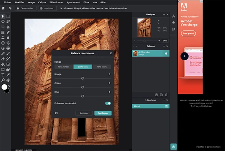Screen dimensions: 225x151
Task: Open the Ajustement menu
Action: tap(73, 2)
